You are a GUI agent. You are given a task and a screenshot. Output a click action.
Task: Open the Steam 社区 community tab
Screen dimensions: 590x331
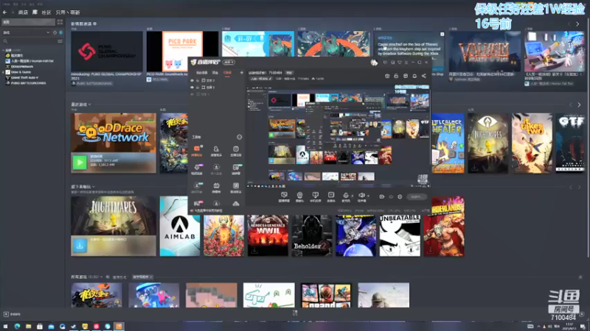pos(46,13)
